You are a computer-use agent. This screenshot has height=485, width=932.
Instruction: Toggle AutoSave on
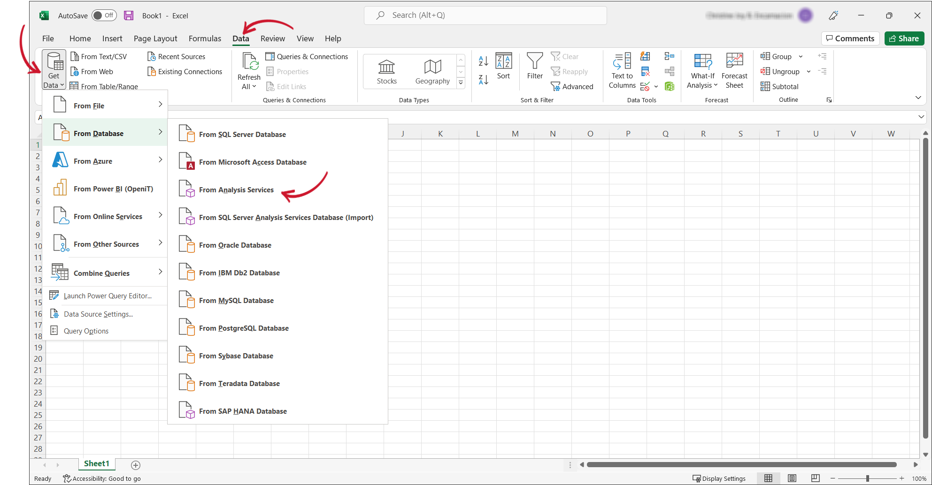104,15
